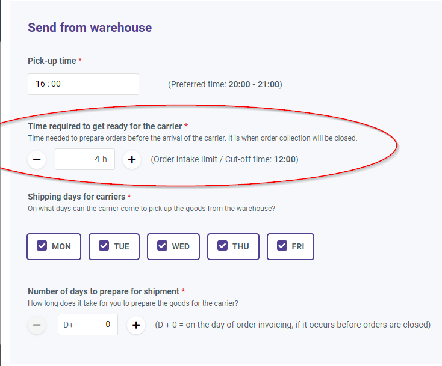
Task: Uncheck the MON shipping day
Action: coord(54,246)
